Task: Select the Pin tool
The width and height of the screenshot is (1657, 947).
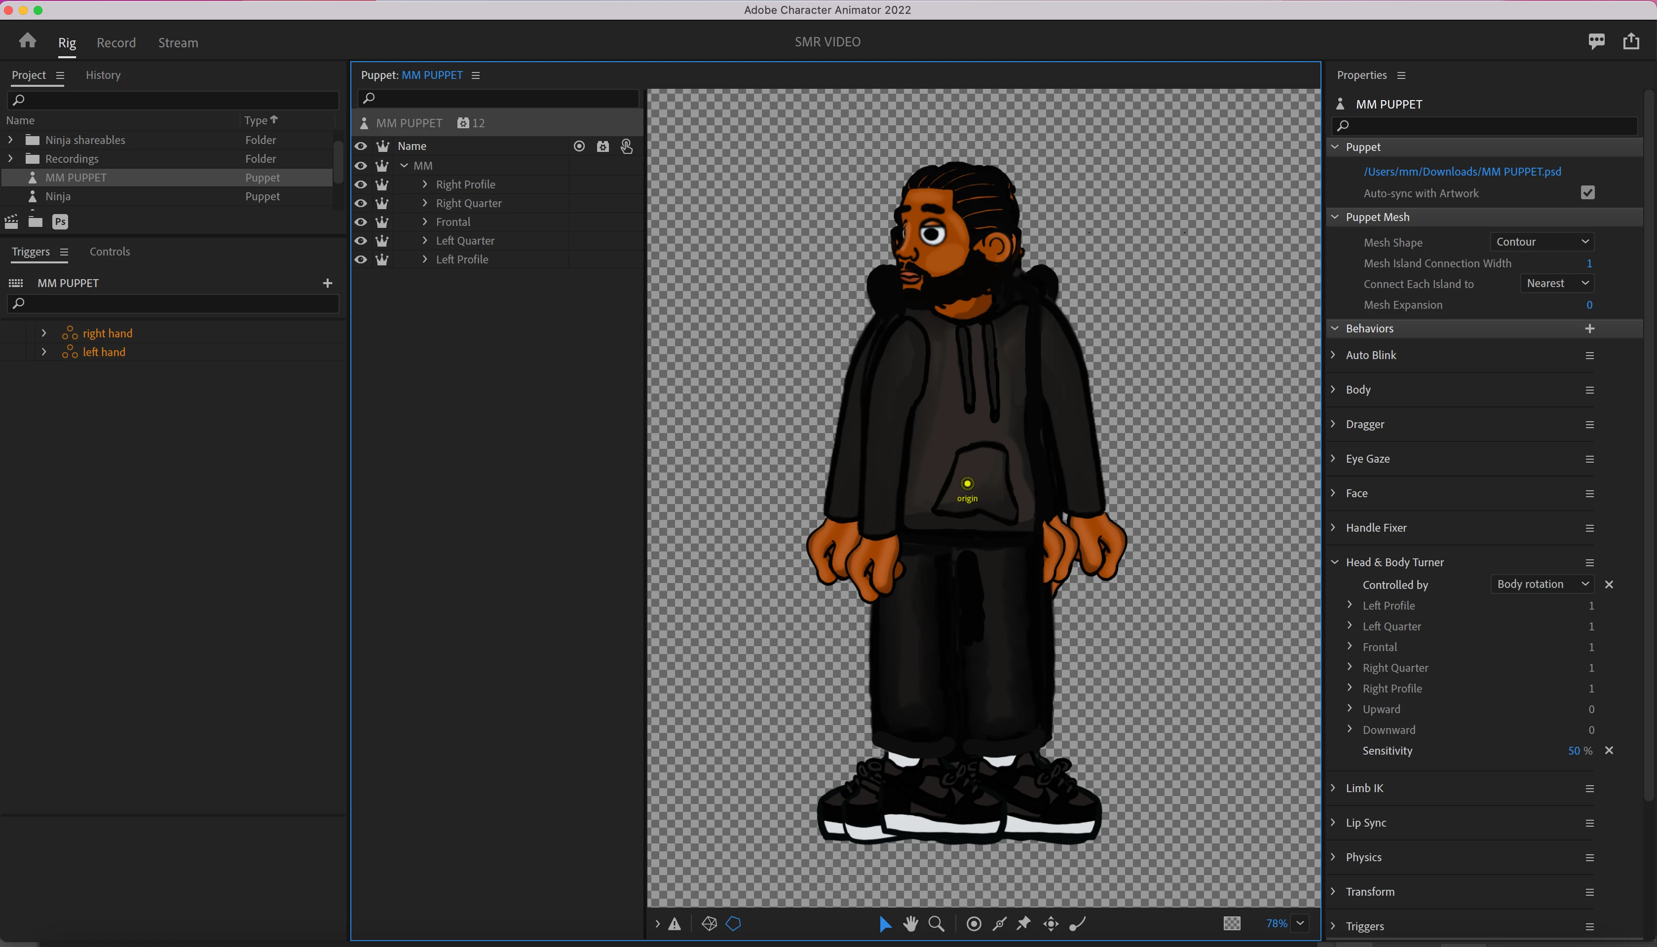Action: (x=1024, y=924)
